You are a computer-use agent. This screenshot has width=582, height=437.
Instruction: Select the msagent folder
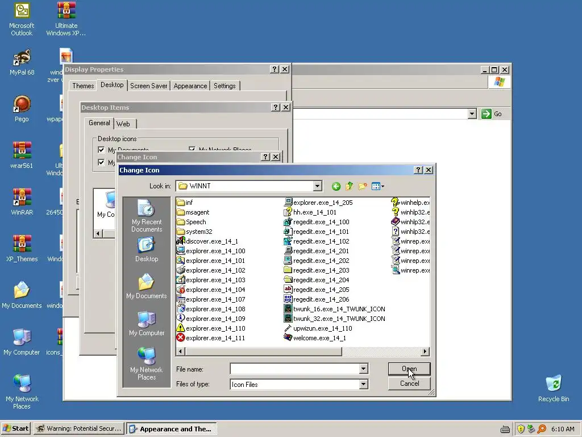tap(193, 212)
